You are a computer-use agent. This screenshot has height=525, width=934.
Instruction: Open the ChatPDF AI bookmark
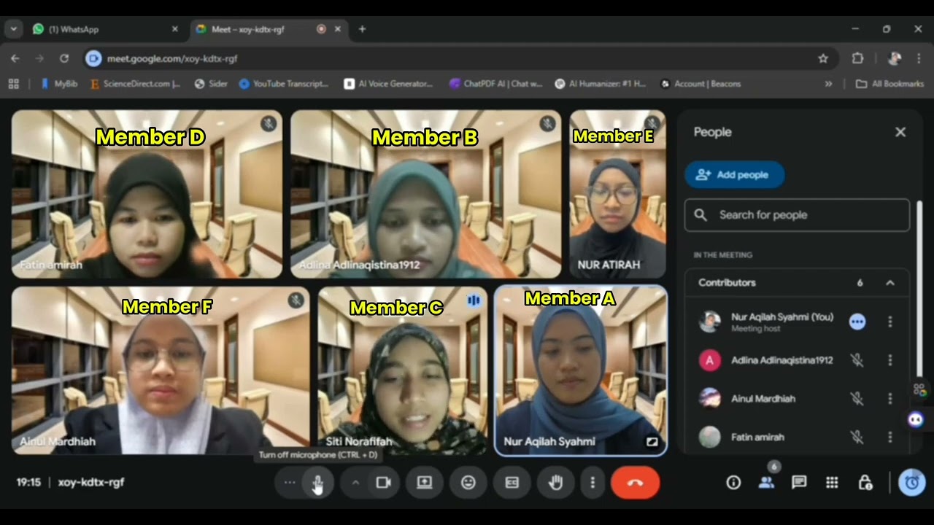[x=496, y=84]
